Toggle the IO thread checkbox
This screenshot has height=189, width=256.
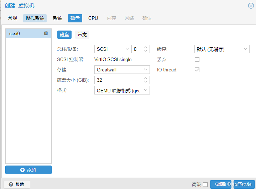coord(197,70)
